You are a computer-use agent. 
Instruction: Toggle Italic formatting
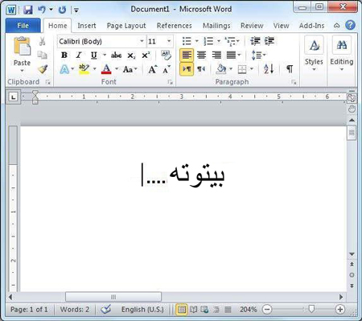(x=79, y=56)
